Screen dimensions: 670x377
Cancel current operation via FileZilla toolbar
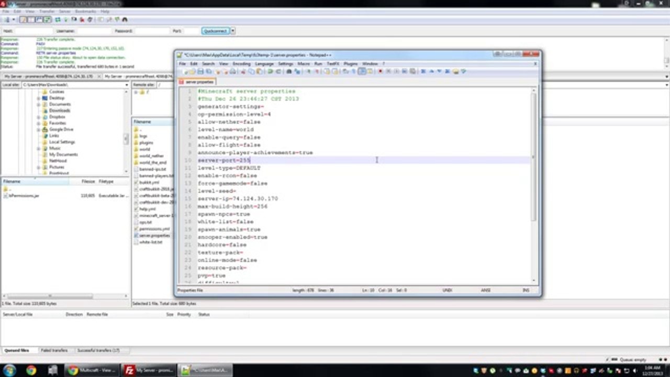click(x=74, y=19)
